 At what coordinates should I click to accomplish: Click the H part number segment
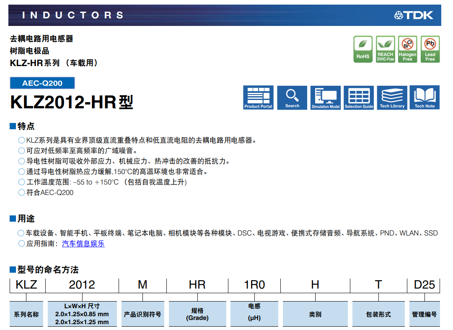[315, 285]
